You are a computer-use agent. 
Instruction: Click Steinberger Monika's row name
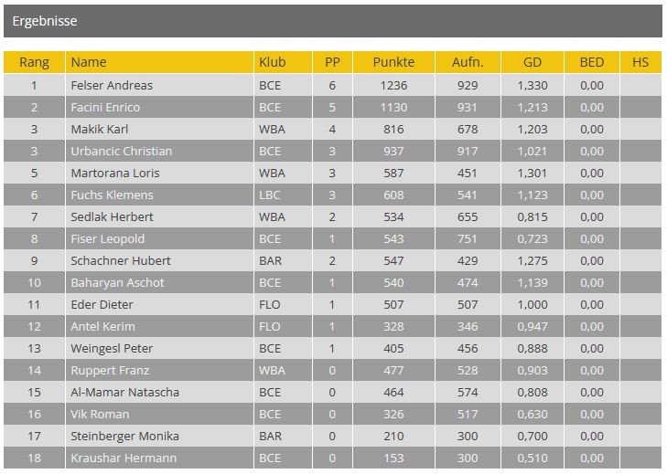(x=124, y=437)
